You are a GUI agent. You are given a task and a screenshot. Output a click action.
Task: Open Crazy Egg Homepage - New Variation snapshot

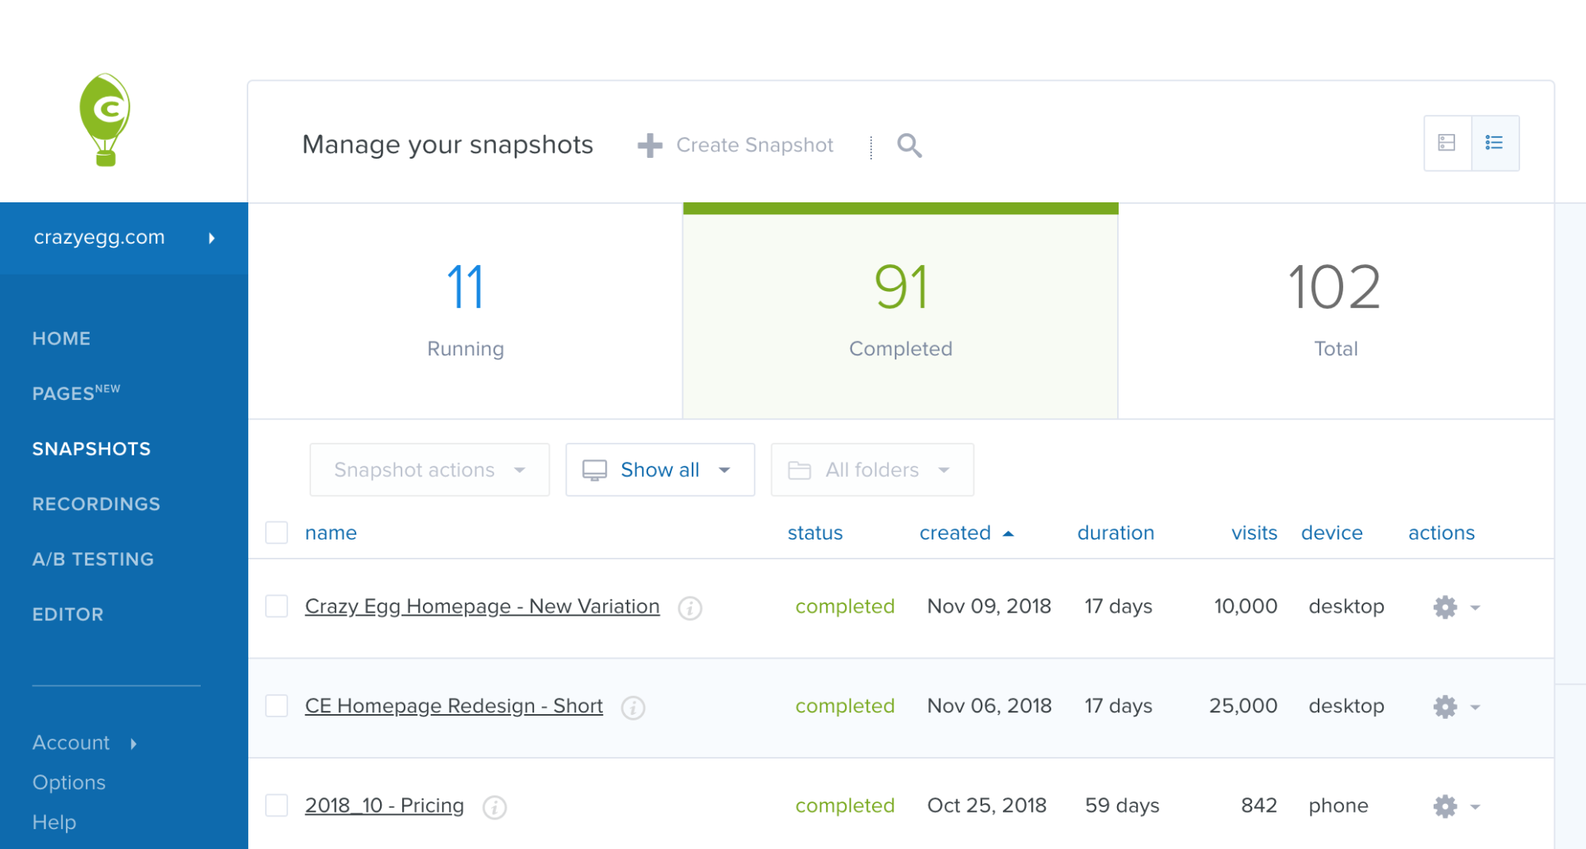coord(482,606)
